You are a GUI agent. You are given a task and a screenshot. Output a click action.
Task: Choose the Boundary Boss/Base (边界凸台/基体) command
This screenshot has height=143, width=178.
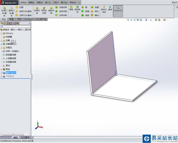(24, 15)
